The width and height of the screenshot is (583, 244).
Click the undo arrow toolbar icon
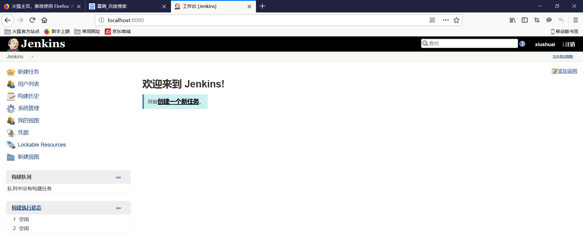561,20
